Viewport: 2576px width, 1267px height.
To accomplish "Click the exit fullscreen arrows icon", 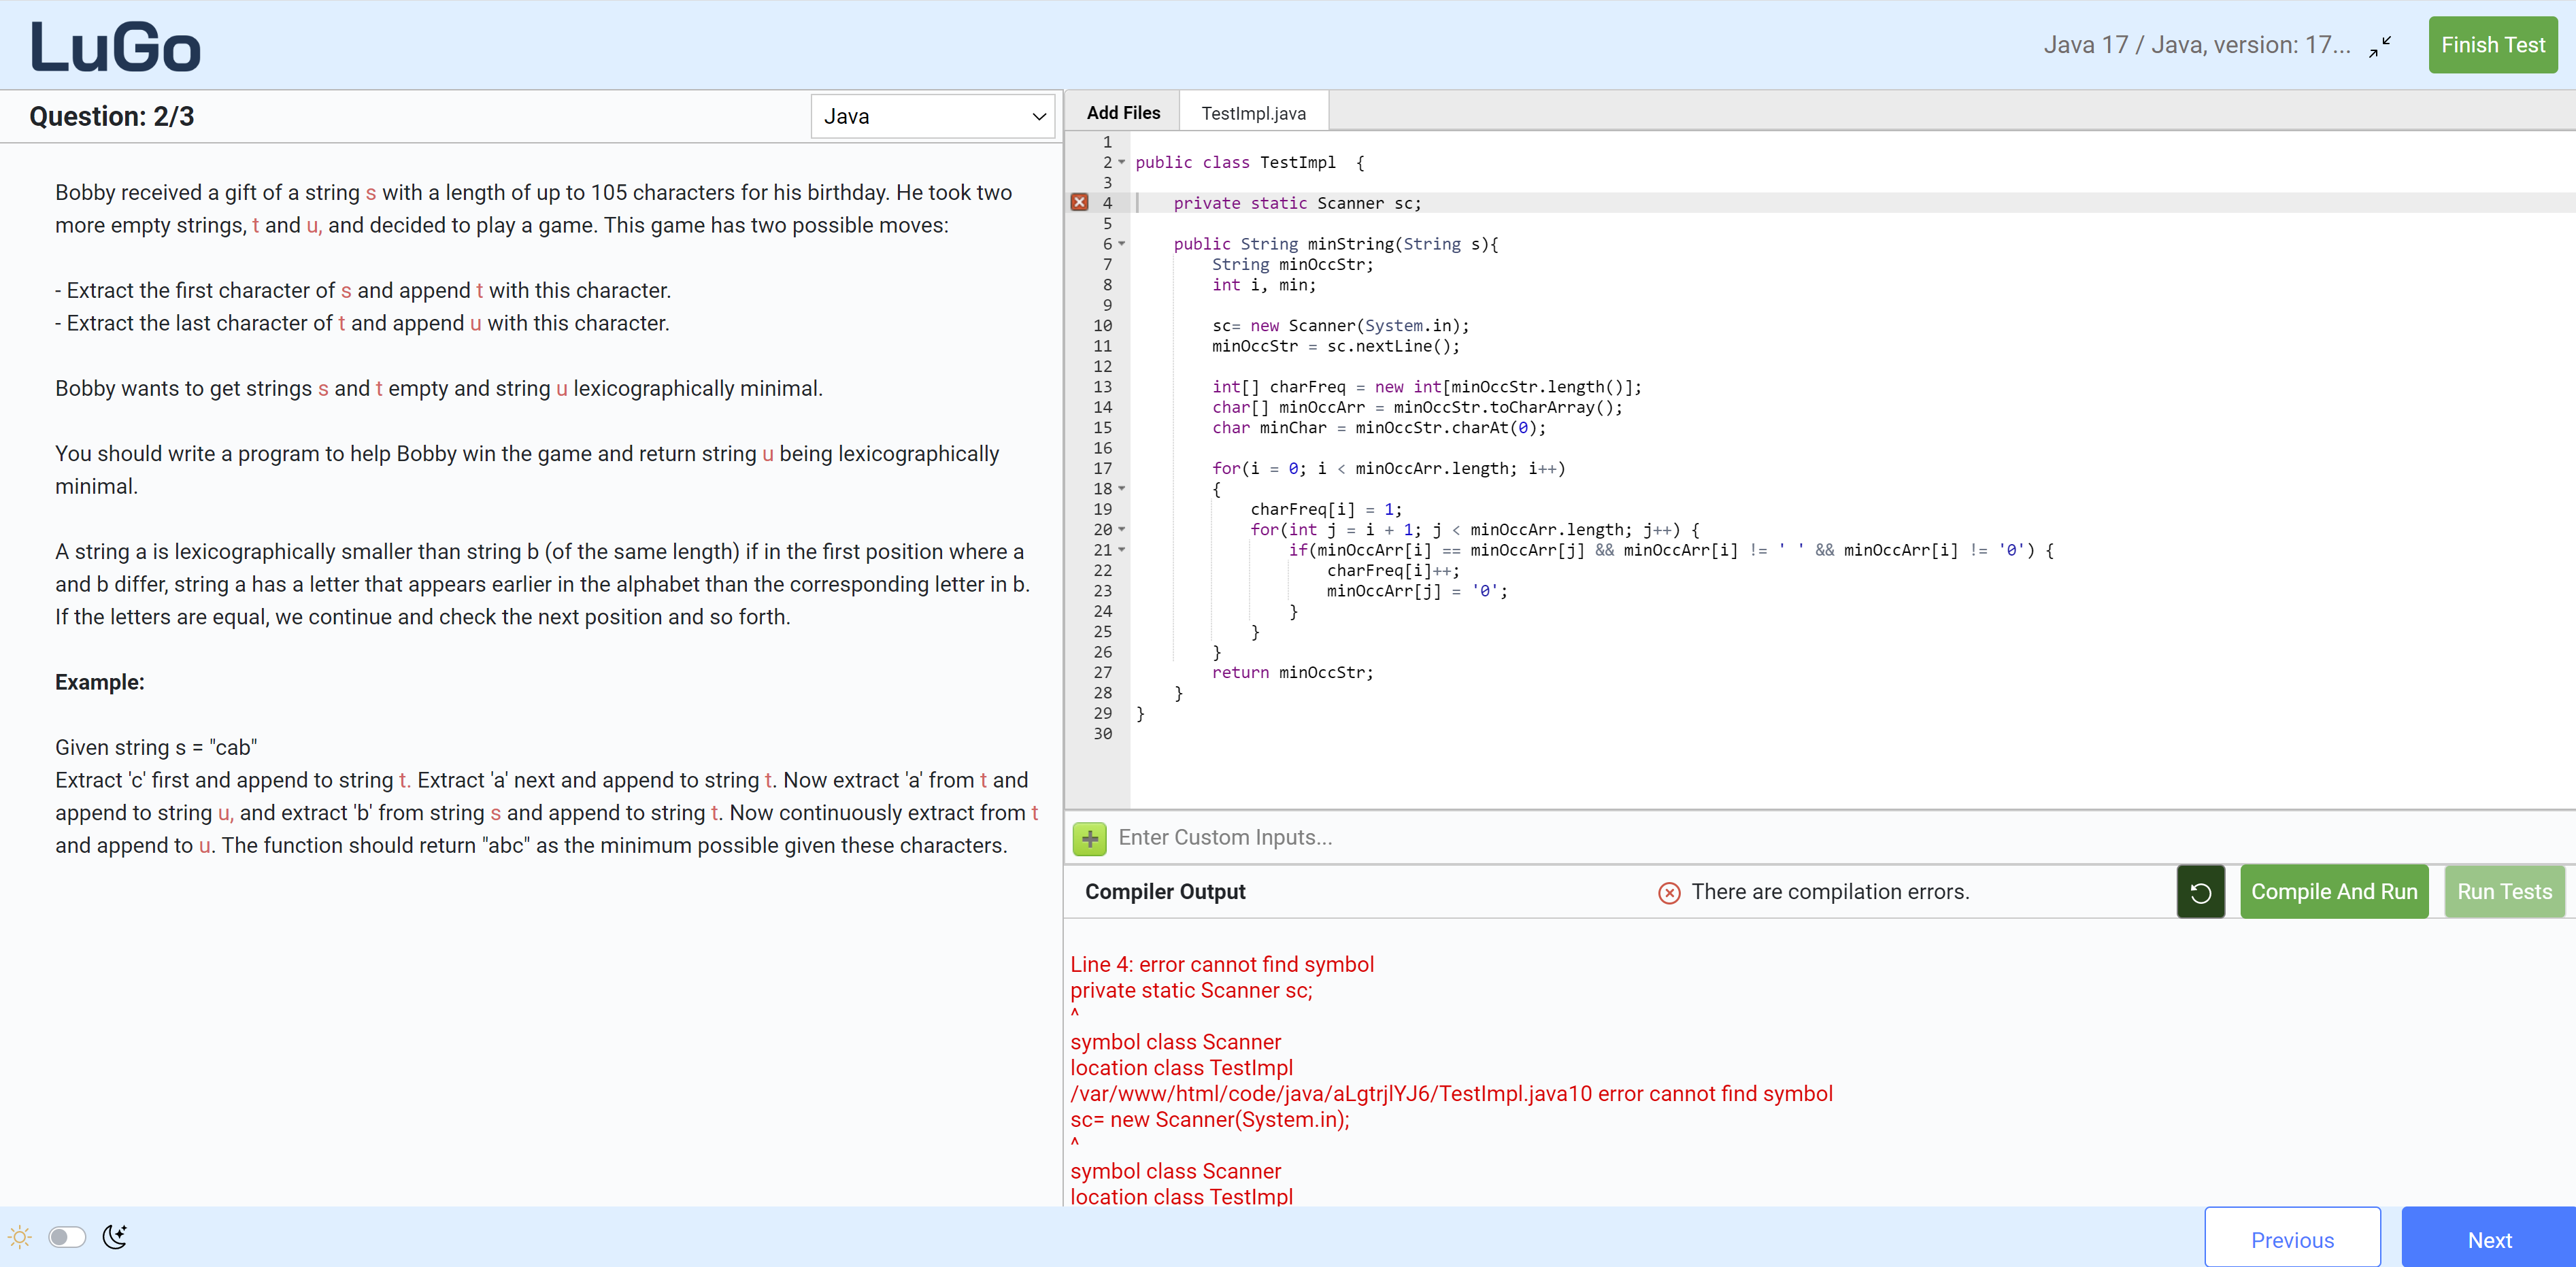I will click(x=2380, y=46).
